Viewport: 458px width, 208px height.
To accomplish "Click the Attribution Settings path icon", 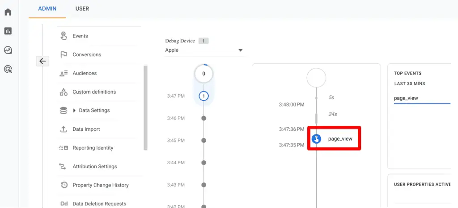I will tap(63, 166).
